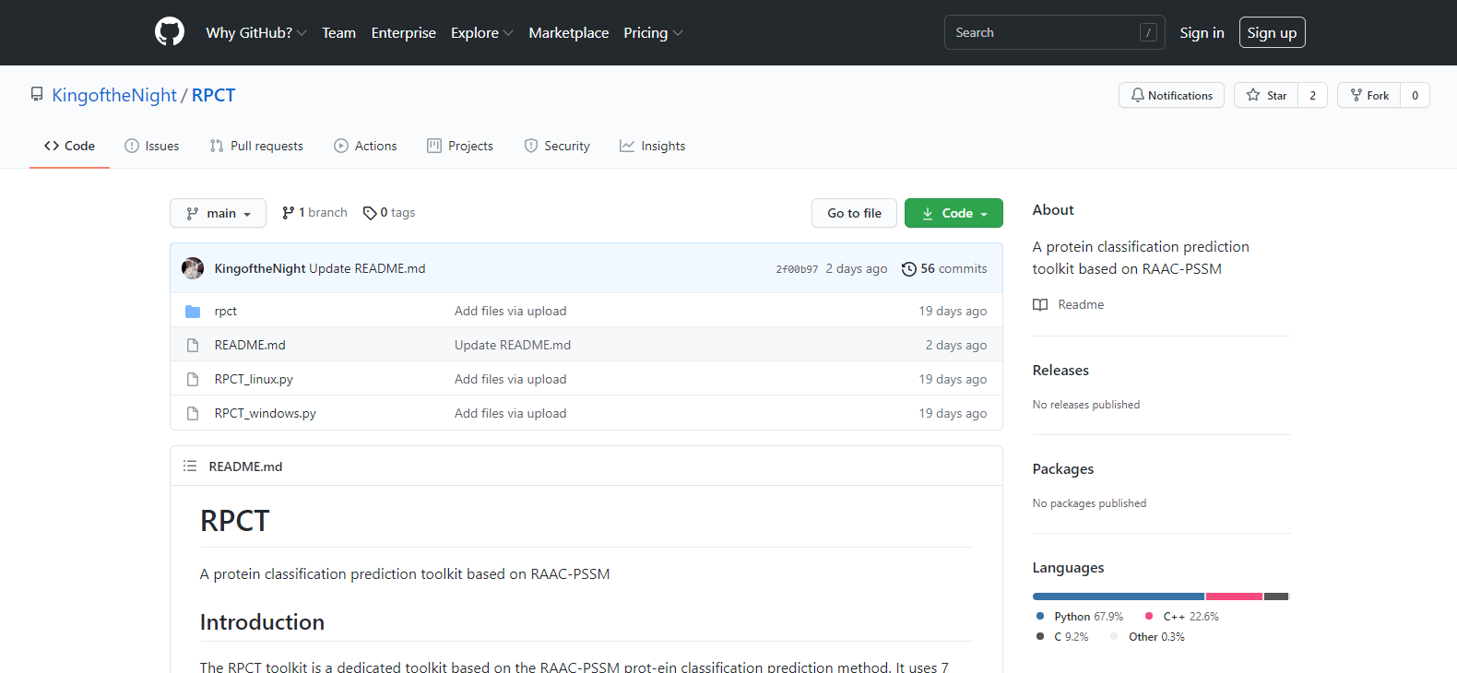Click the rpct folder icon
The image size is (1457, 673).
pyautogui.click(x=193, y=312)
